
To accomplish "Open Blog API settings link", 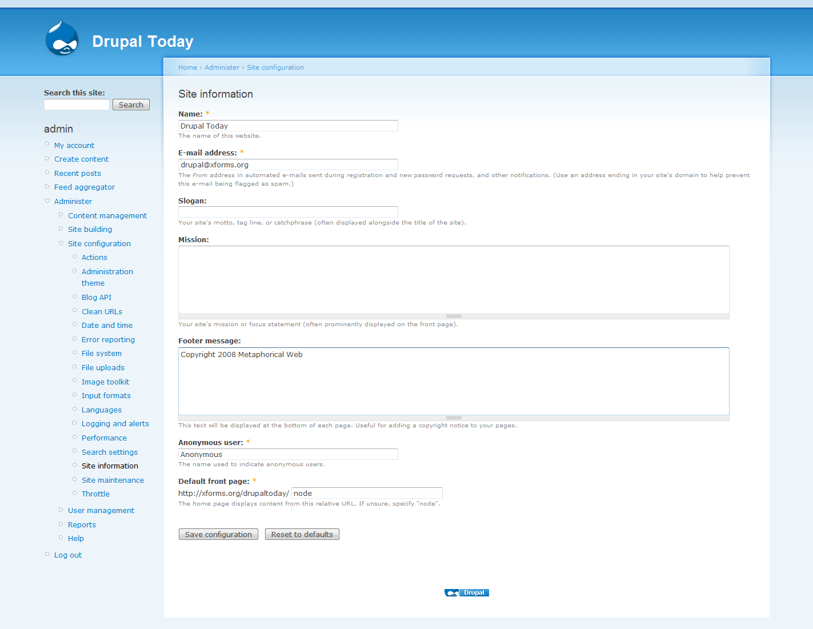I will click(97, 297).
